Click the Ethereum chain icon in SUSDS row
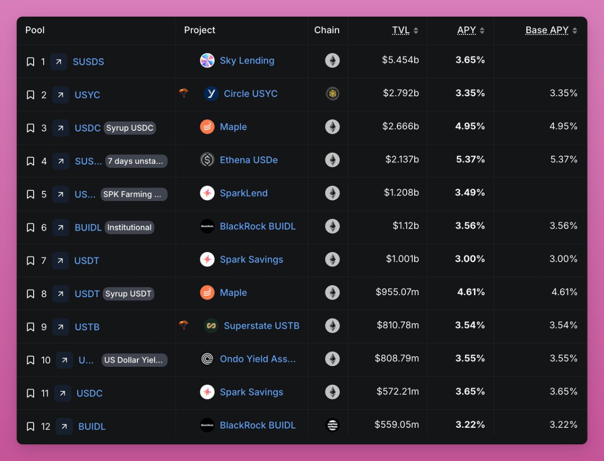The width and height of the screenshot is (604, 461). (332, 60)
